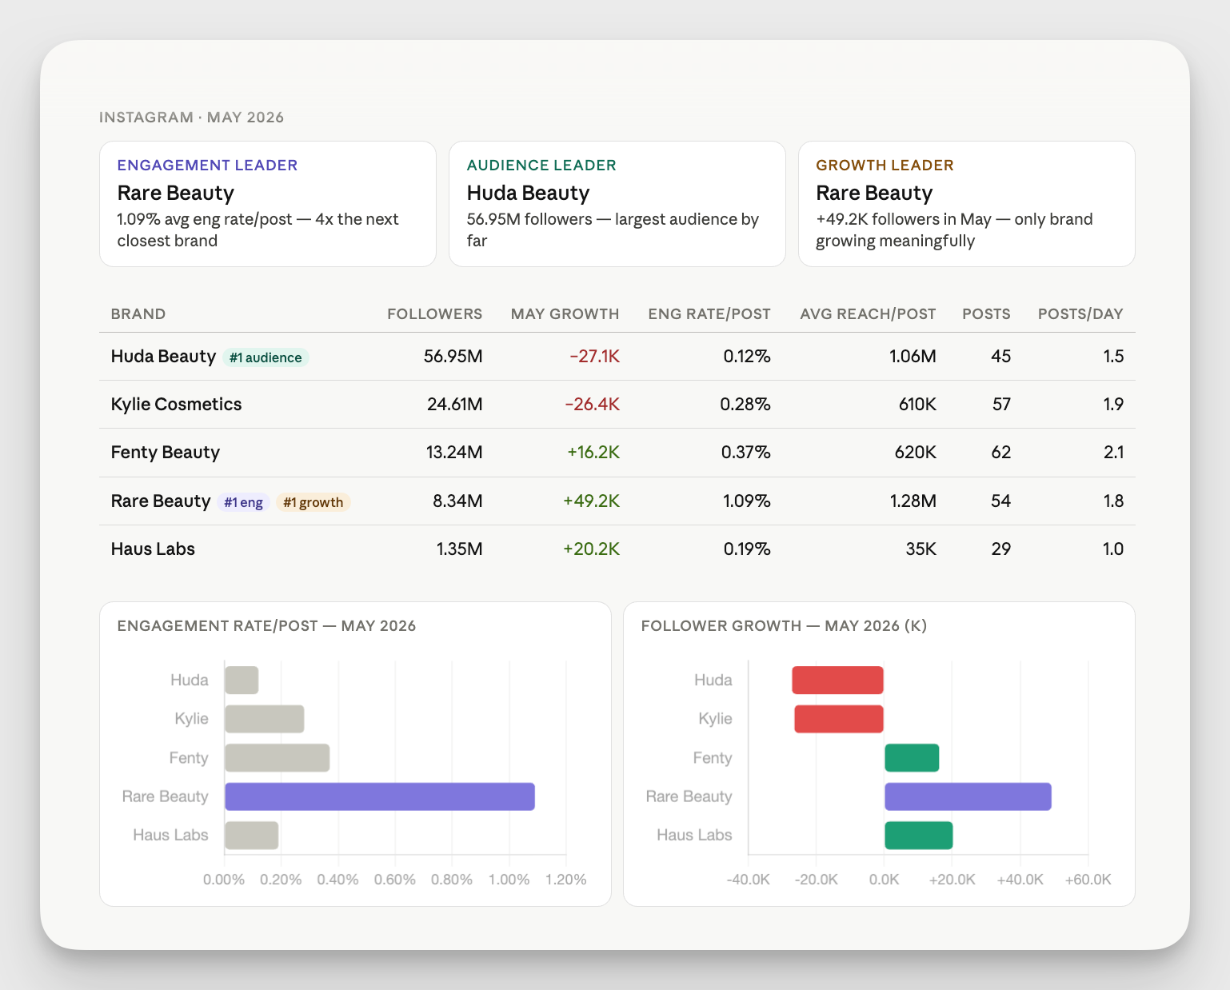Click the Follower Growth chart title
This screenshot has width=1230, height=990.
coord(784,626)
